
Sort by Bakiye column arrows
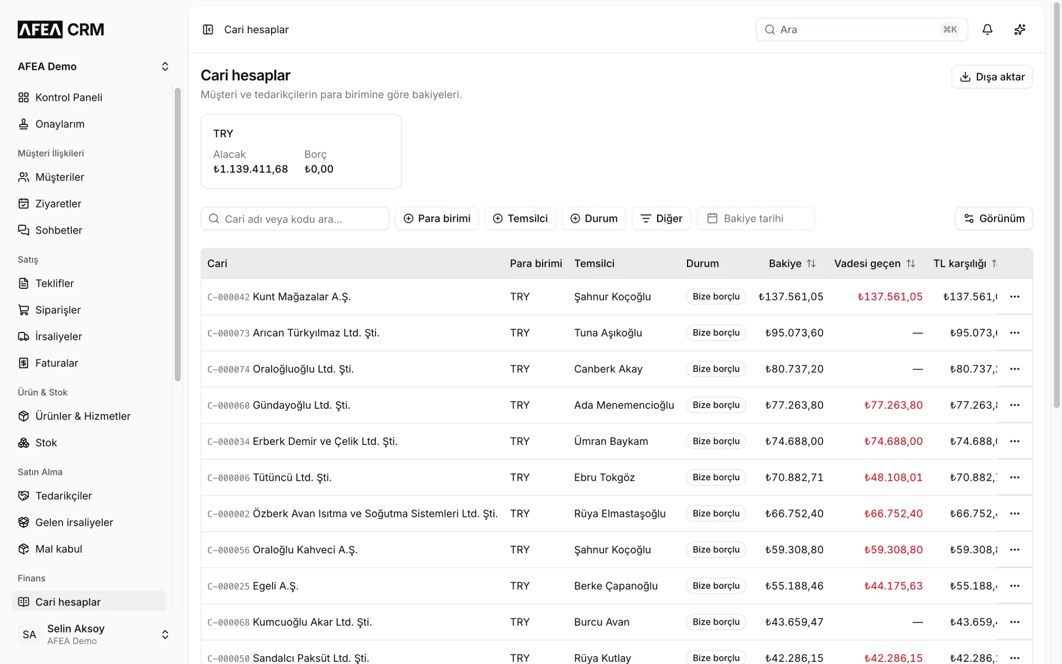(x=811, y=263)
